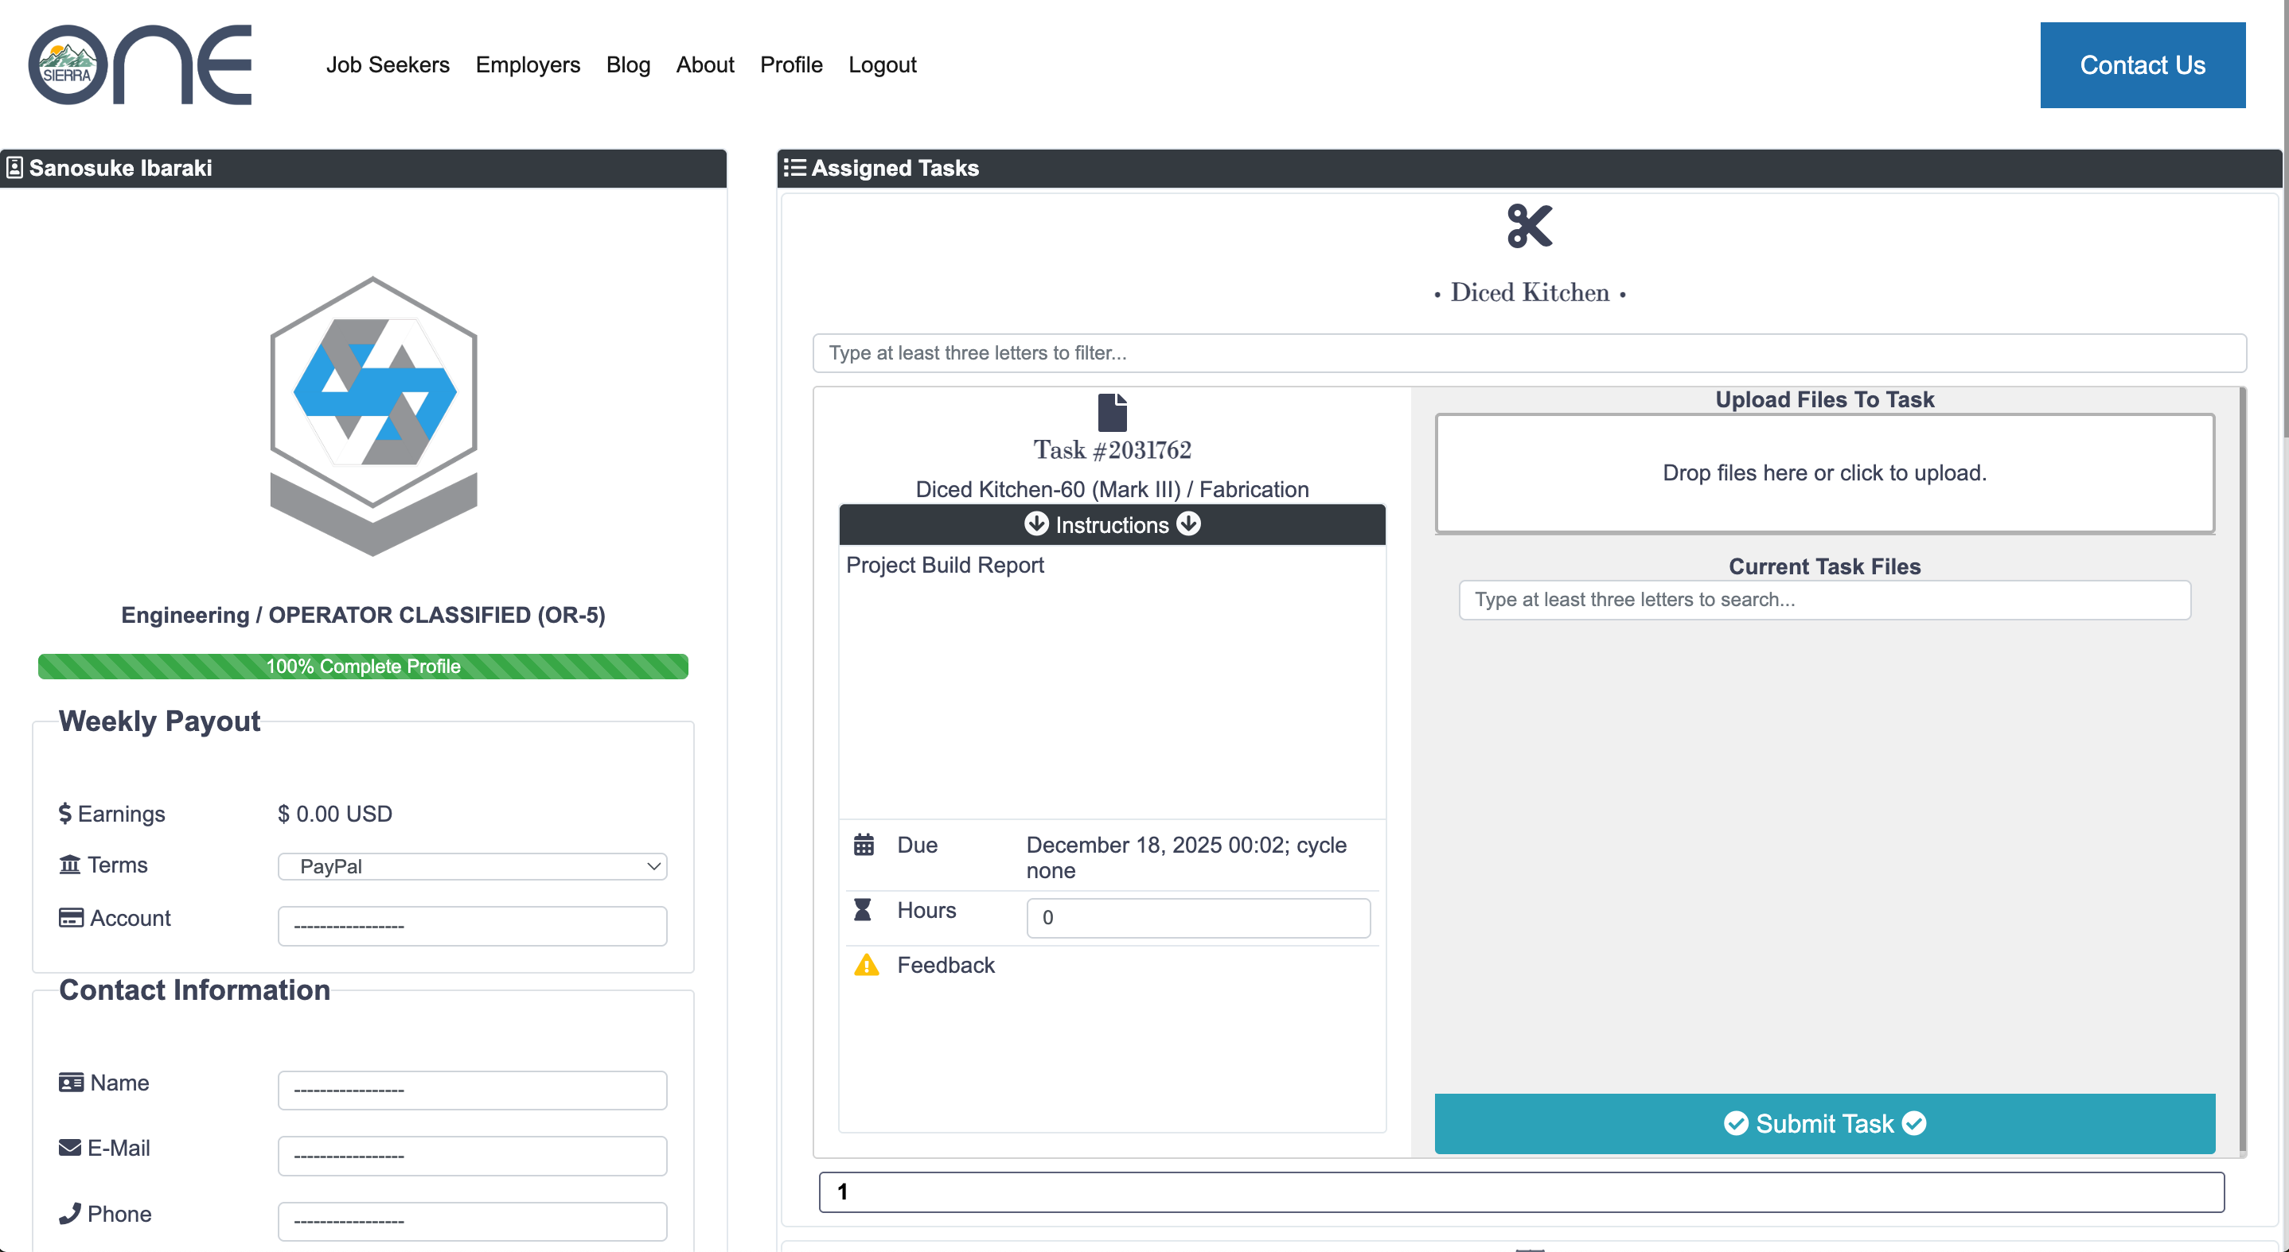Click the Feedback warning triangle icon

coord(865,965)
